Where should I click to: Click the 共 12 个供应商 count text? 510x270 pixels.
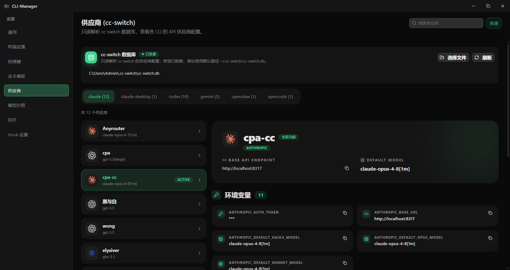click(x=94, y=113)
